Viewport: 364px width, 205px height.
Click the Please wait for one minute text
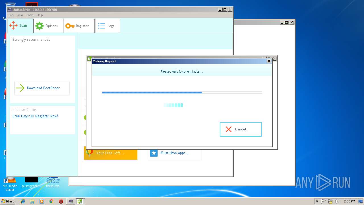(x=182, y=71)
